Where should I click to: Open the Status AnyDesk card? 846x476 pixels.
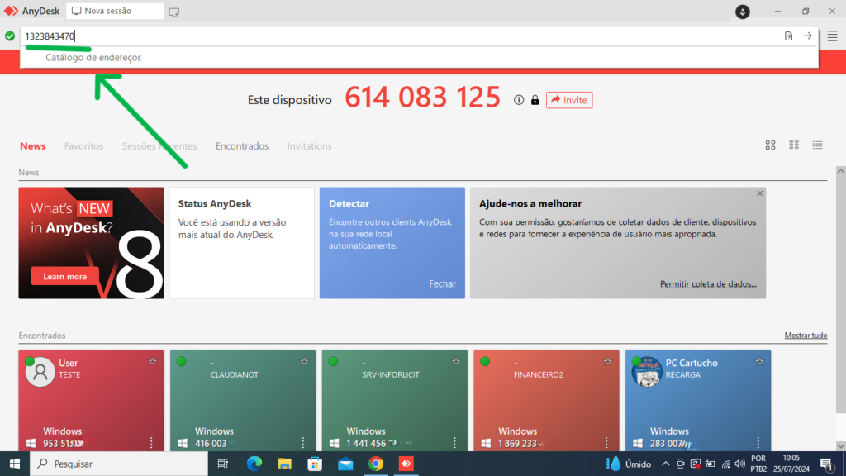242,243
